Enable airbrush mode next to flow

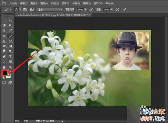117,10
